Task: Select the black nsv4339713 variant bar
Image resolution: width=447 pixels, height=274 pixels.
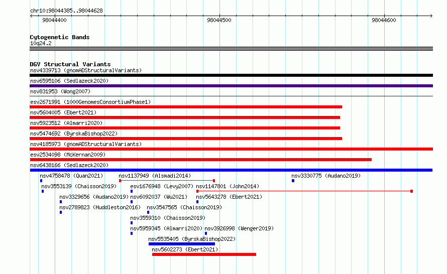Action: 231,75
